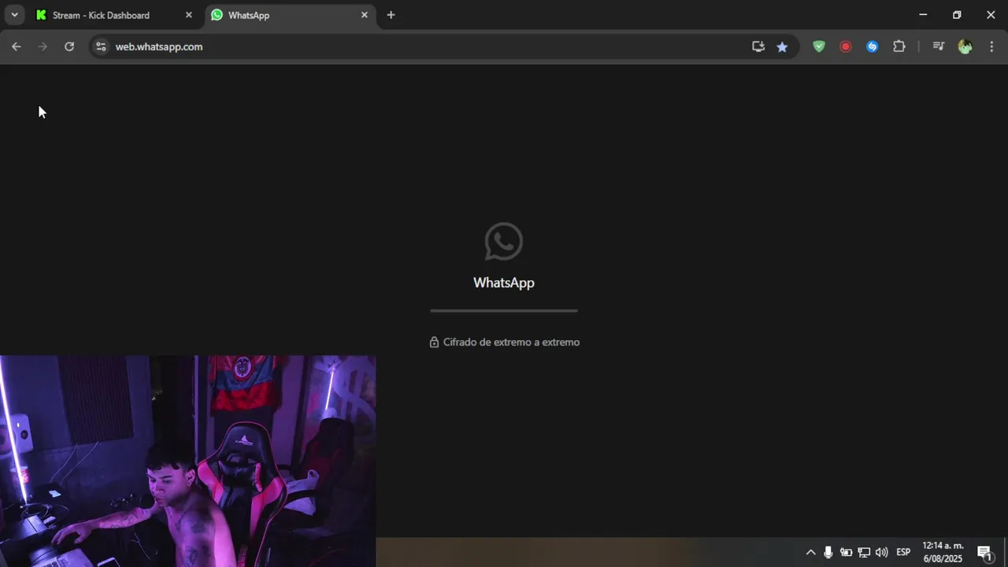
Task: View site information for web.whatsapp.com
Action: [x=101, y=46]
